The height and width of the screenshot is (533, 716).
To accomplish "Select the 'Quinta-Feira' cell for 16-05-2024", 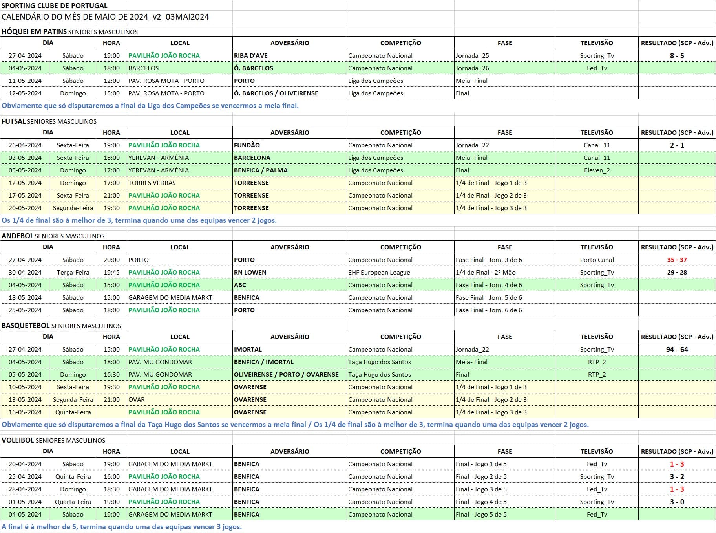I will point(73,412).
